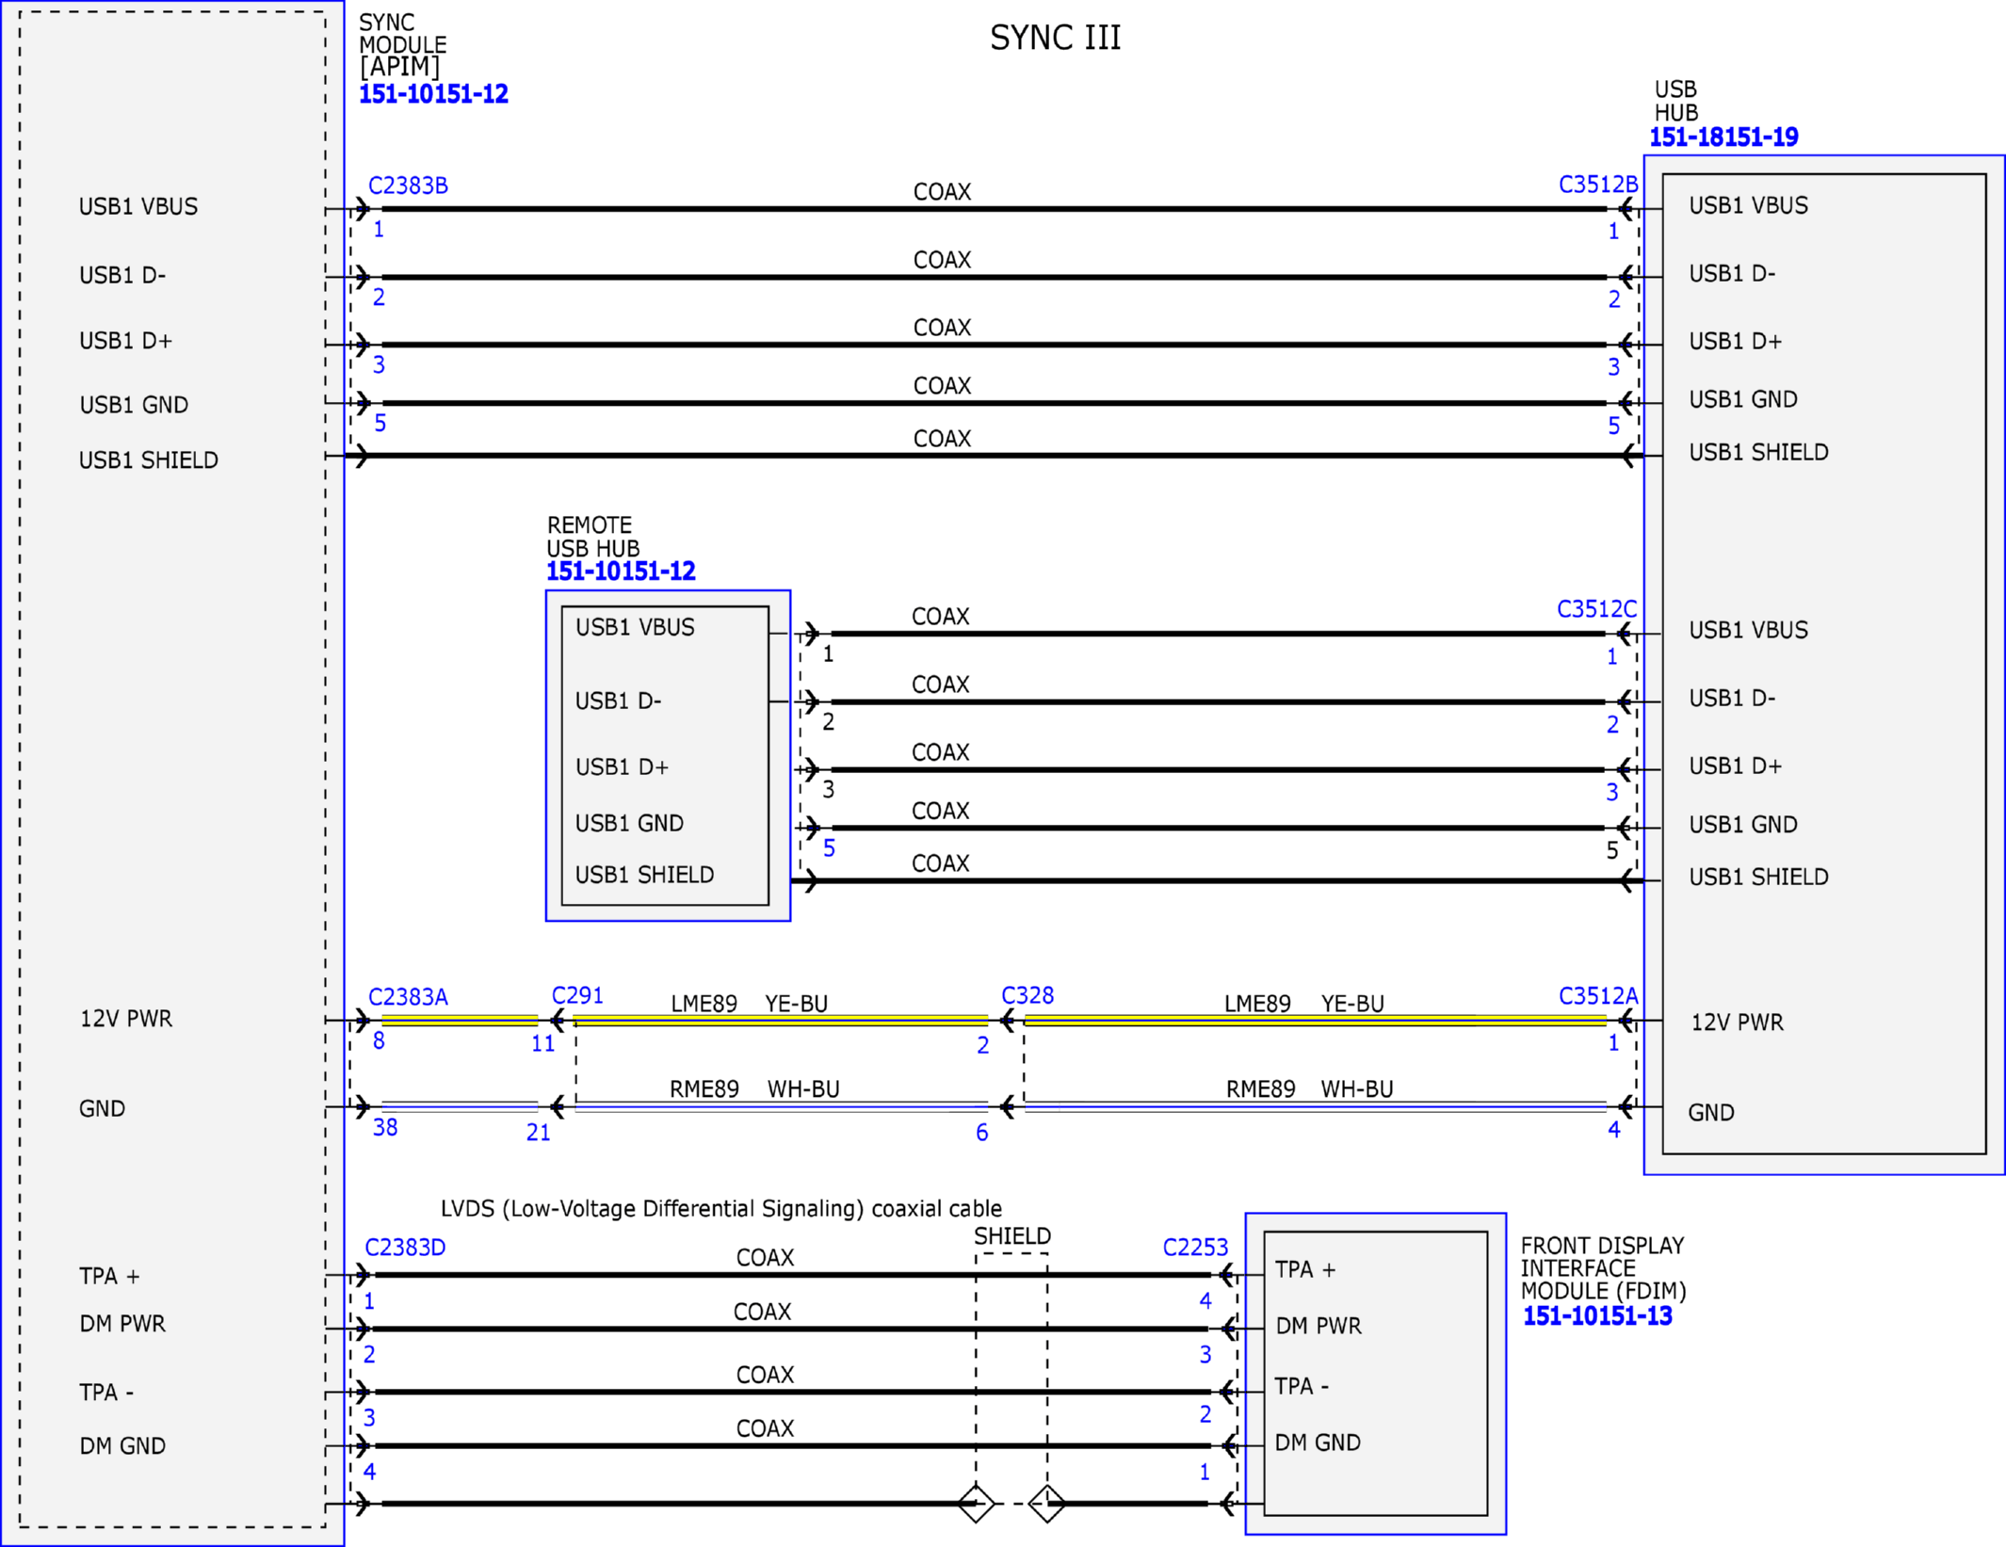This screenshot has width=2006, height=1547.
Task: Select SYNC module's DM GND pin label
Action: [122, 1446]
